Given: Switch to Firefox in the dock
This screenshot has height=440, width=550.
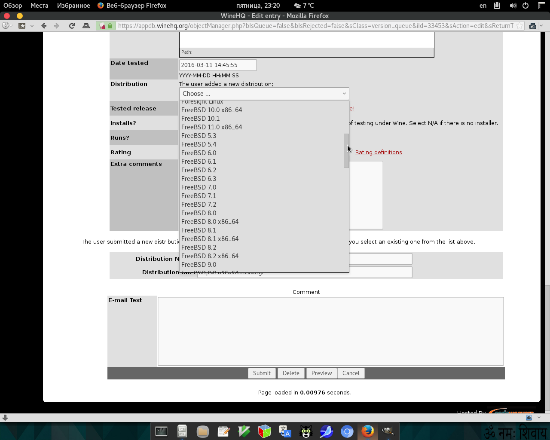Looking at the screenshot, I should point(368,431).
